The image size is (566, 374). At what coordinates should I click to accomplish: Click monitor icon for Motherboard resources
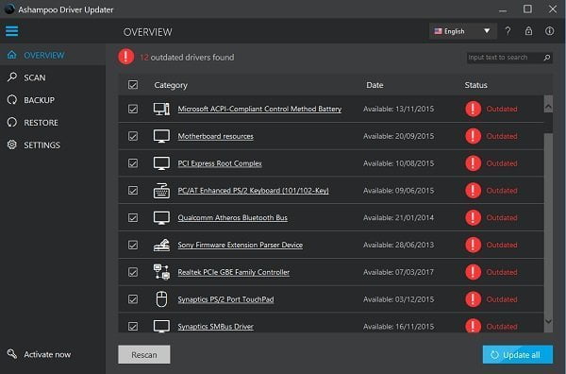coord(161,136)
